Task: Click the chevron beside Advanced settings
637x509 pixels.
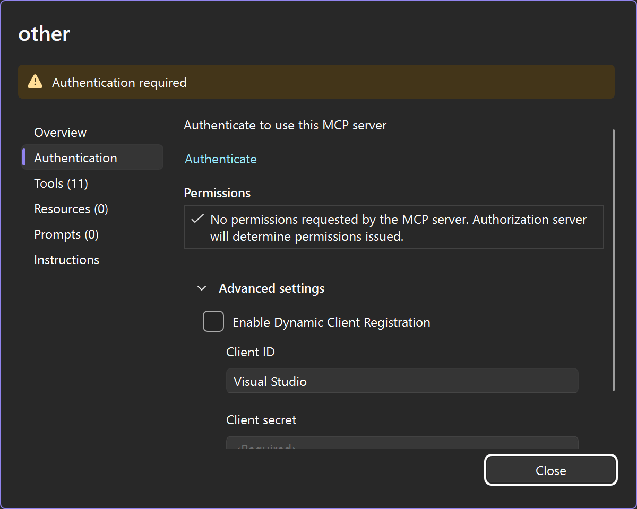Action: pos(202,288)
